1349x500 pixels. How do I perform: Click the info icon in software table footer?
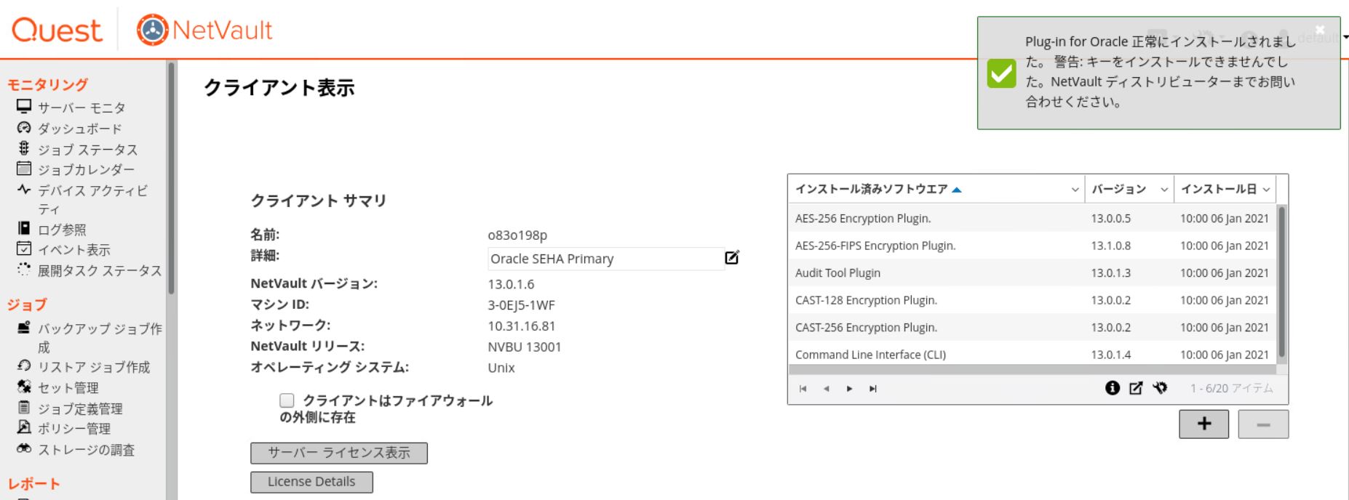1113,388
